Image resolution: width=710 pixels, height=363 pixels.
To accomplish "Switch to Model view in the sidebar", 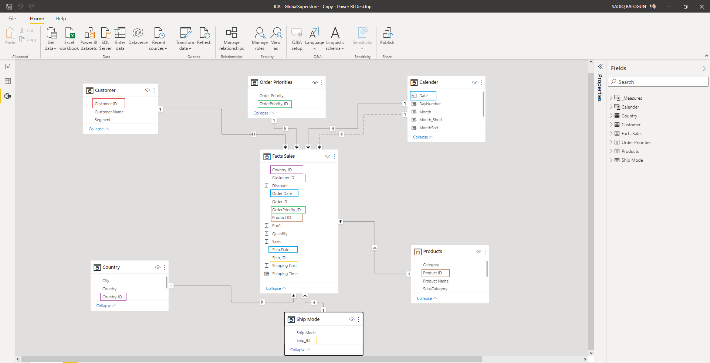I will (8, 96).
